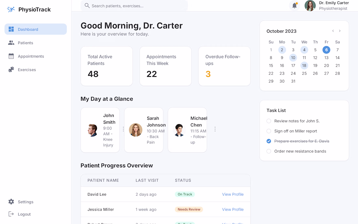Click Michael Chen's avatar photo
358x224 pixels.
[179, 130]
